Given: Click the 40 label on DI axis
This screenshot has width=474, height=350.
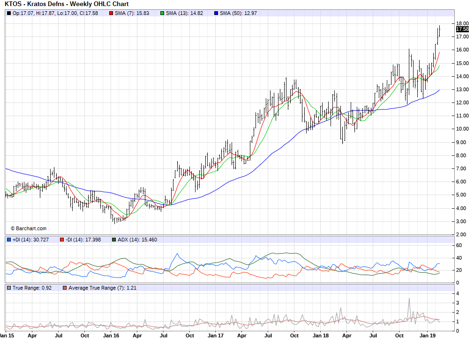Looking at the screenshot, I should coord(459,258).
